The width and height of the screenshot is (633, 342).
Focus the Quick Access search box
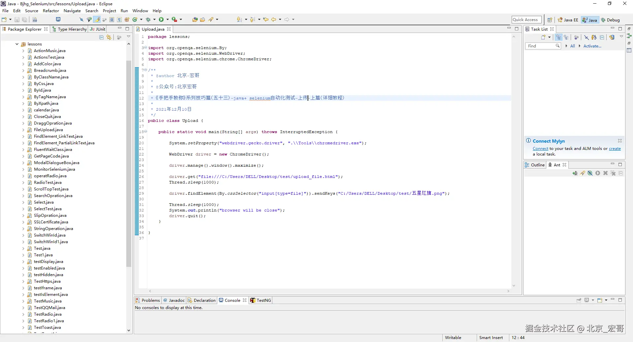[527, 20]
